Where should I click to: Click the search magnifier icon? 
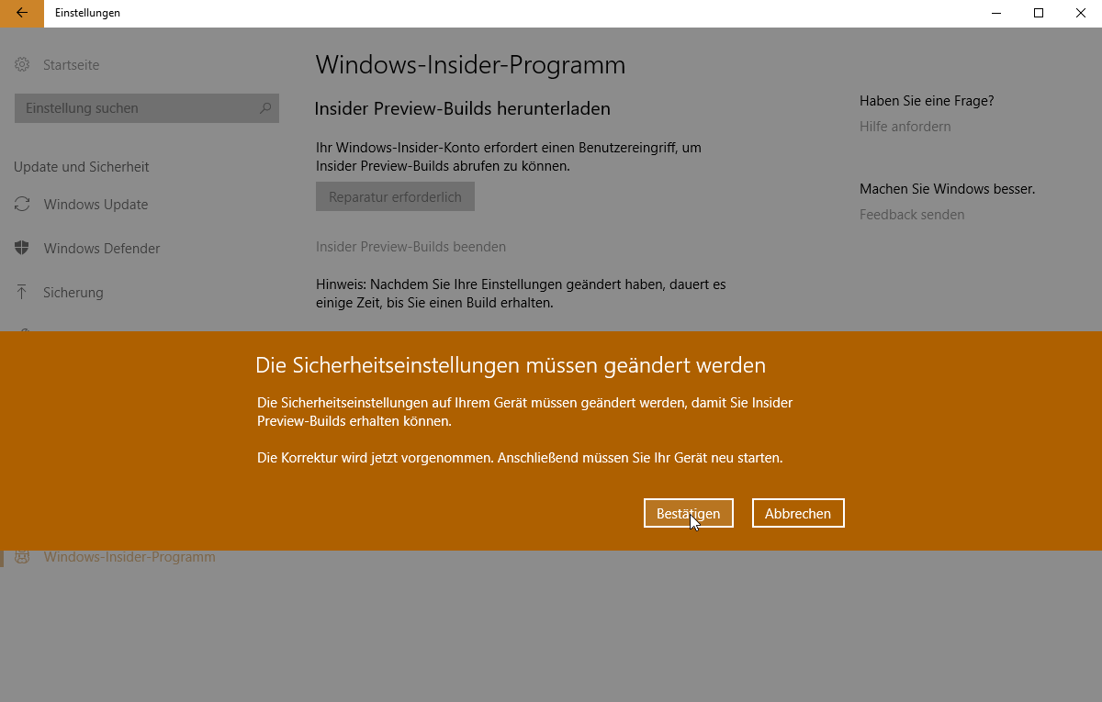[265, 108]
